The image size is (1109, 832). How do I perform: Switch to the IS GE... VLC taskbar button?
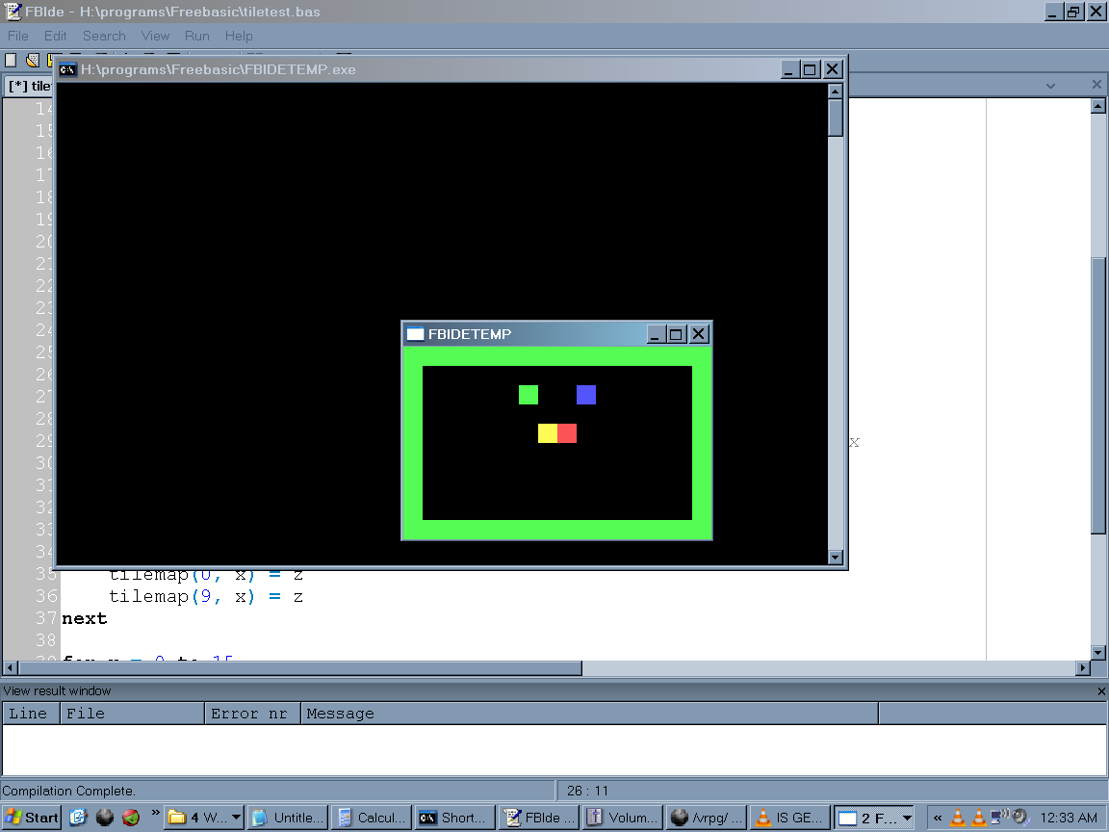[788, 818]
